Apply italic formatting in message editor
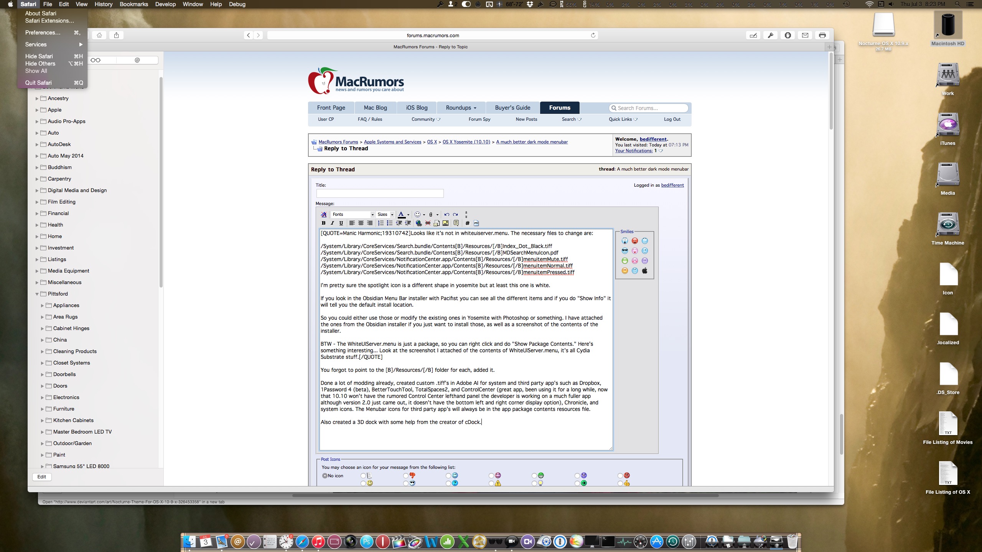Screen dimensions: 982x552 coord(332,223)
